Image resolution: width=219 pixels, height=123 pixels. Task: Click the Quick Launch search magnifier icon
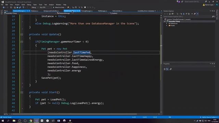click(206, 1)
